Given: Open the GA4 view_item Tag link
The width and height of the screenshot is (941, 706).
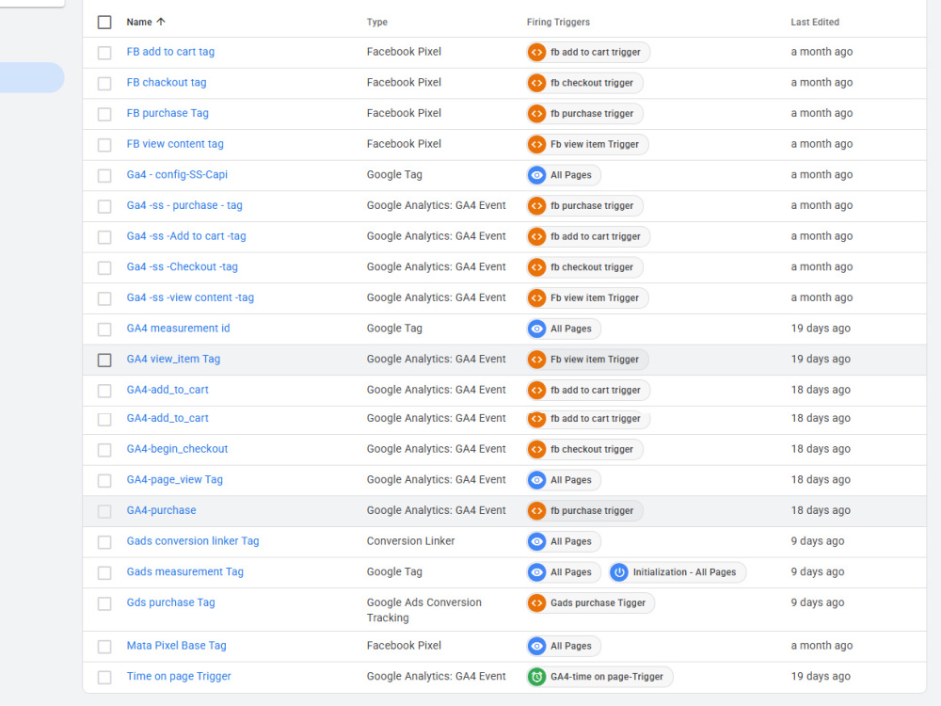Looking at the screenshot, I should pyautogui.click(x=173, y=359).
